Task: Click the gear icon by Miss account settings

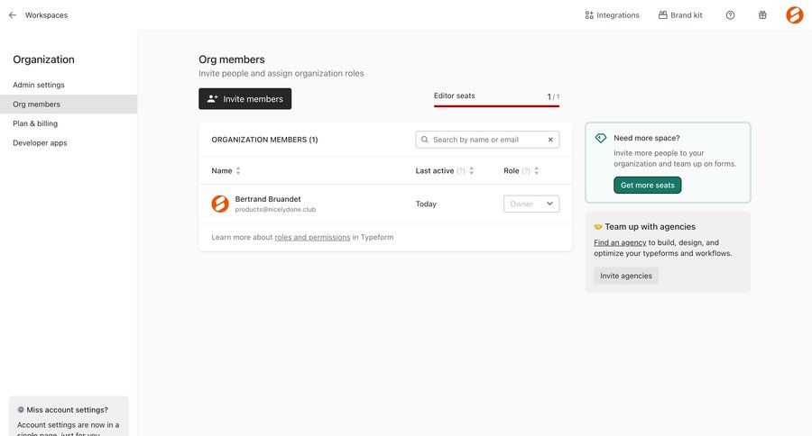Action: pyautogui.click(x=21, y=410)
